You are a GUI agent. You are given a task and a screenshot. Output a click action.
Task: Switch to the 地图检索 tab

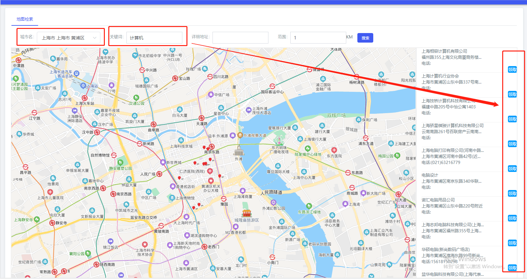click(x=25, y=19)
